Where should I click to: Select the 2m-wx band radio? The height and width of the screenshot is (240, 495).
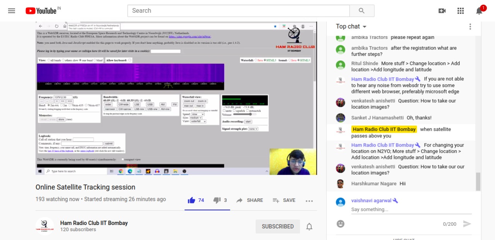point(49,105)
